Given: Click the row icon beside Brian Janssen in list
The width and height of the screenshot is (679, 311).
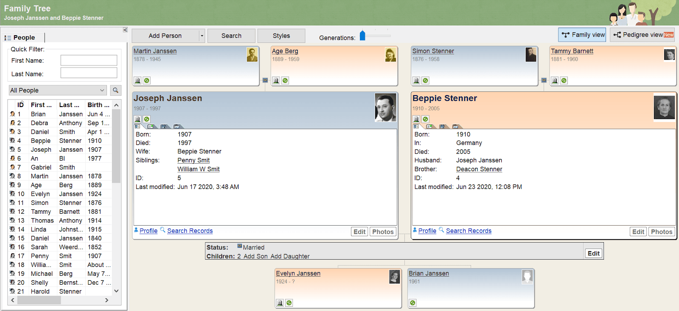Looking at the screenshot, I should [x=12, y=114].
